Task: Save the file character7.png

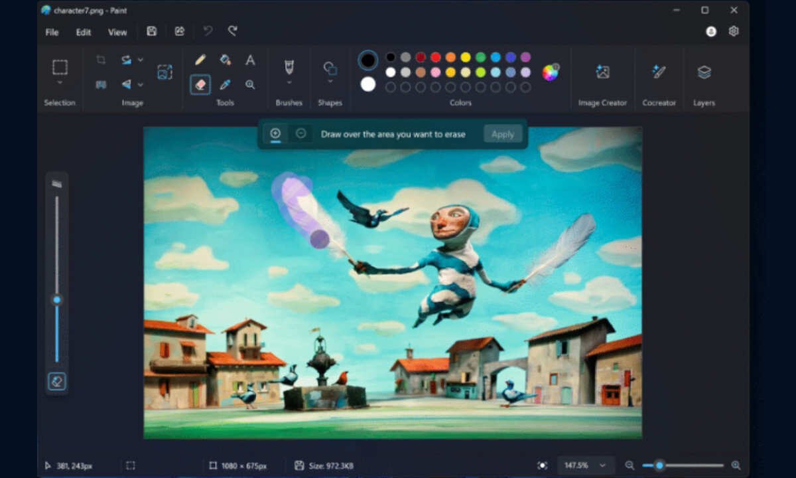Action: [151, 31]
